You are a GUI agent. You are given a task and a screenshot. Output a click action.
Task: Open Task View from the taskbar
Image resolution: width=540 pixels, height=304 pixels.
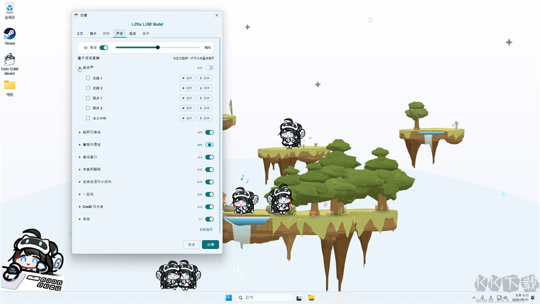(x=299, y=298)
